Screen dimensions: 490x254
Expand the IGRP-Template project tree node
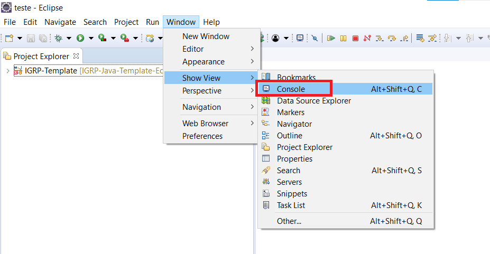8,71
